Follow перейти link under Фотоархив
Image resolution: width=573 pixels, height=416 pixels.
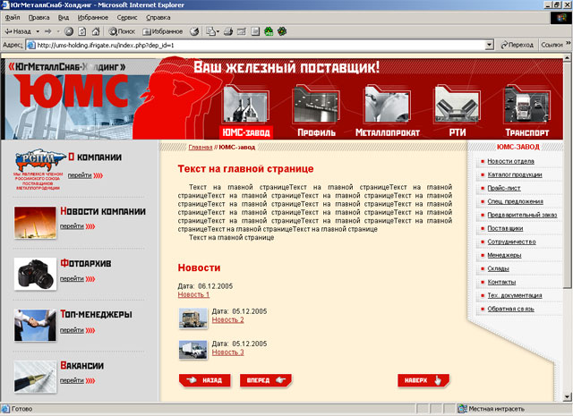72,278
